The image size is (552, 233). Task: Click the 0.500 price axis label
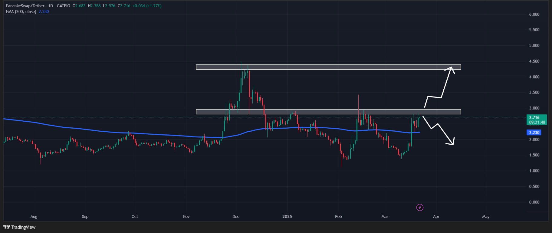pyautogui.click(x=534, y=186)
